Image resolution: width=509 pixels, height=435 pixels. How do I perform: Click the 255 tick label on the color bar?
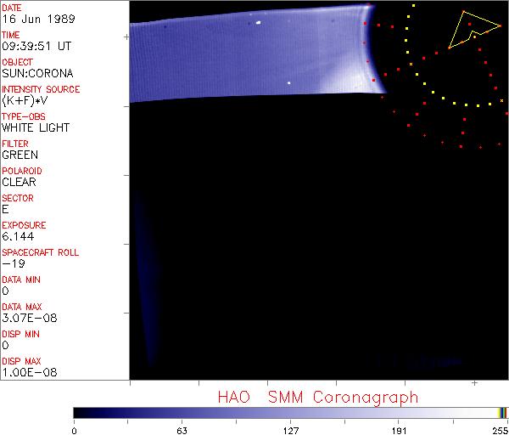pyautogui.click(x=501, y=431)
